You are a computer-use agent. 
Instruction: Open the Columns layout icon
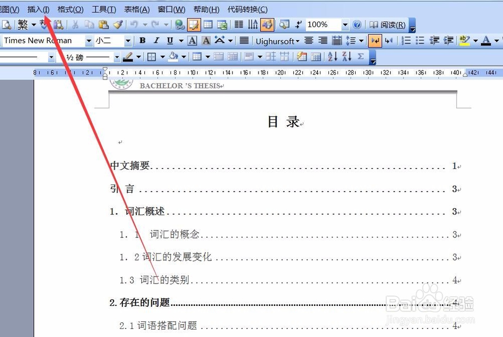point(238,25)
